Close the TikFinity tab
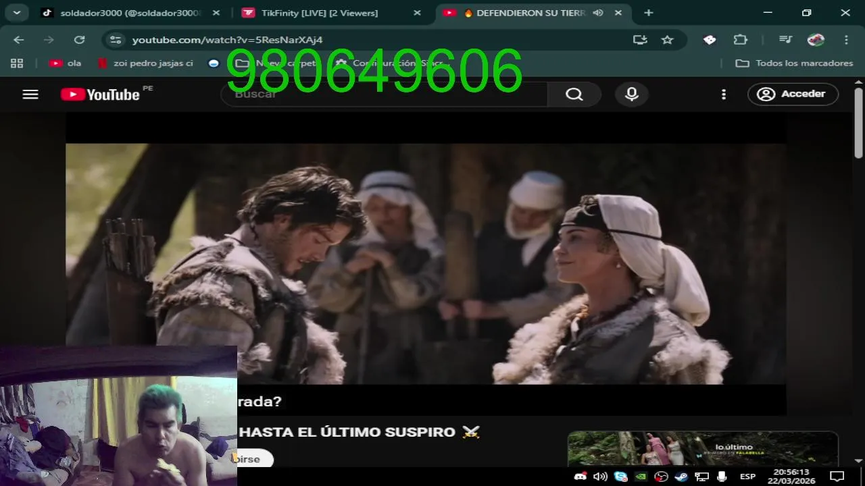Image resolution: width=865 pixels, height=486 pixels. 417,13
